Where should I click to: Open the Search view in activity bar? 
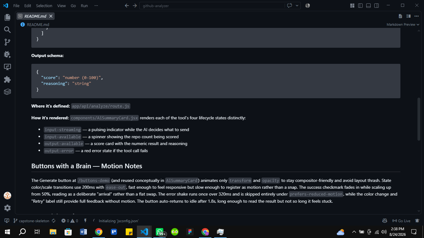[7, 30]
